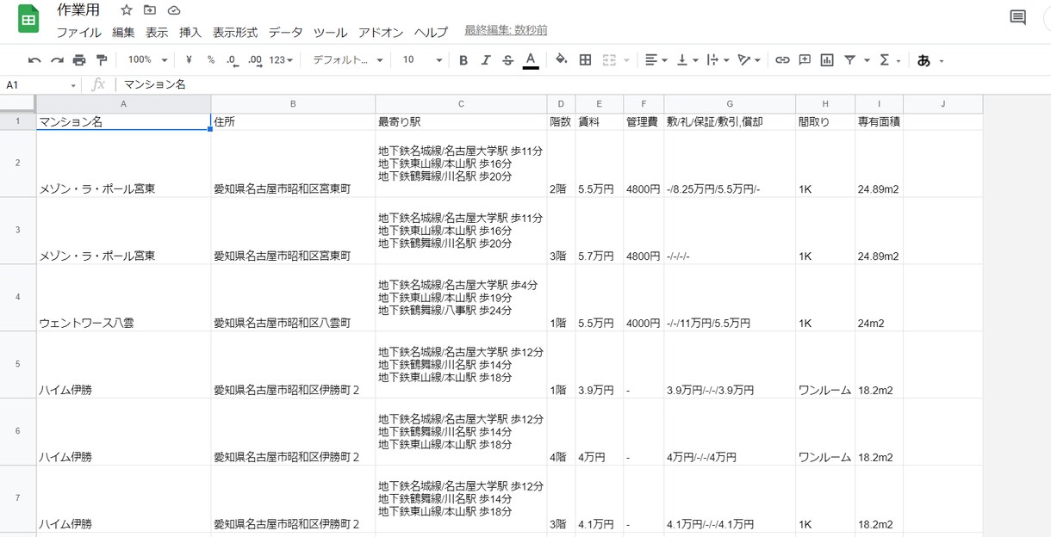
Task: Expand merge cells options arrow
Action: point(626,60)
